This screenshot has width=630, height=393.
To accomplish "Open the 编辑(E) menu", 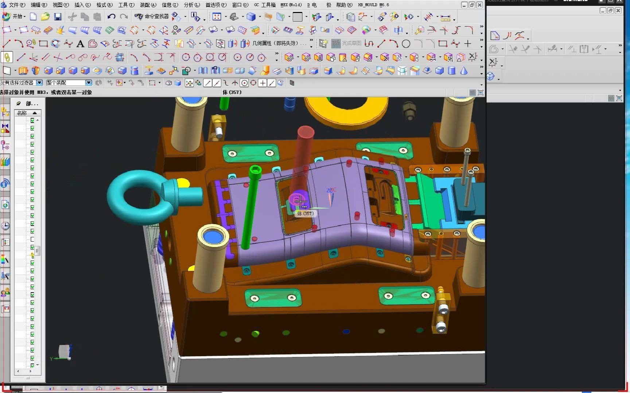I will pos(39,5).
